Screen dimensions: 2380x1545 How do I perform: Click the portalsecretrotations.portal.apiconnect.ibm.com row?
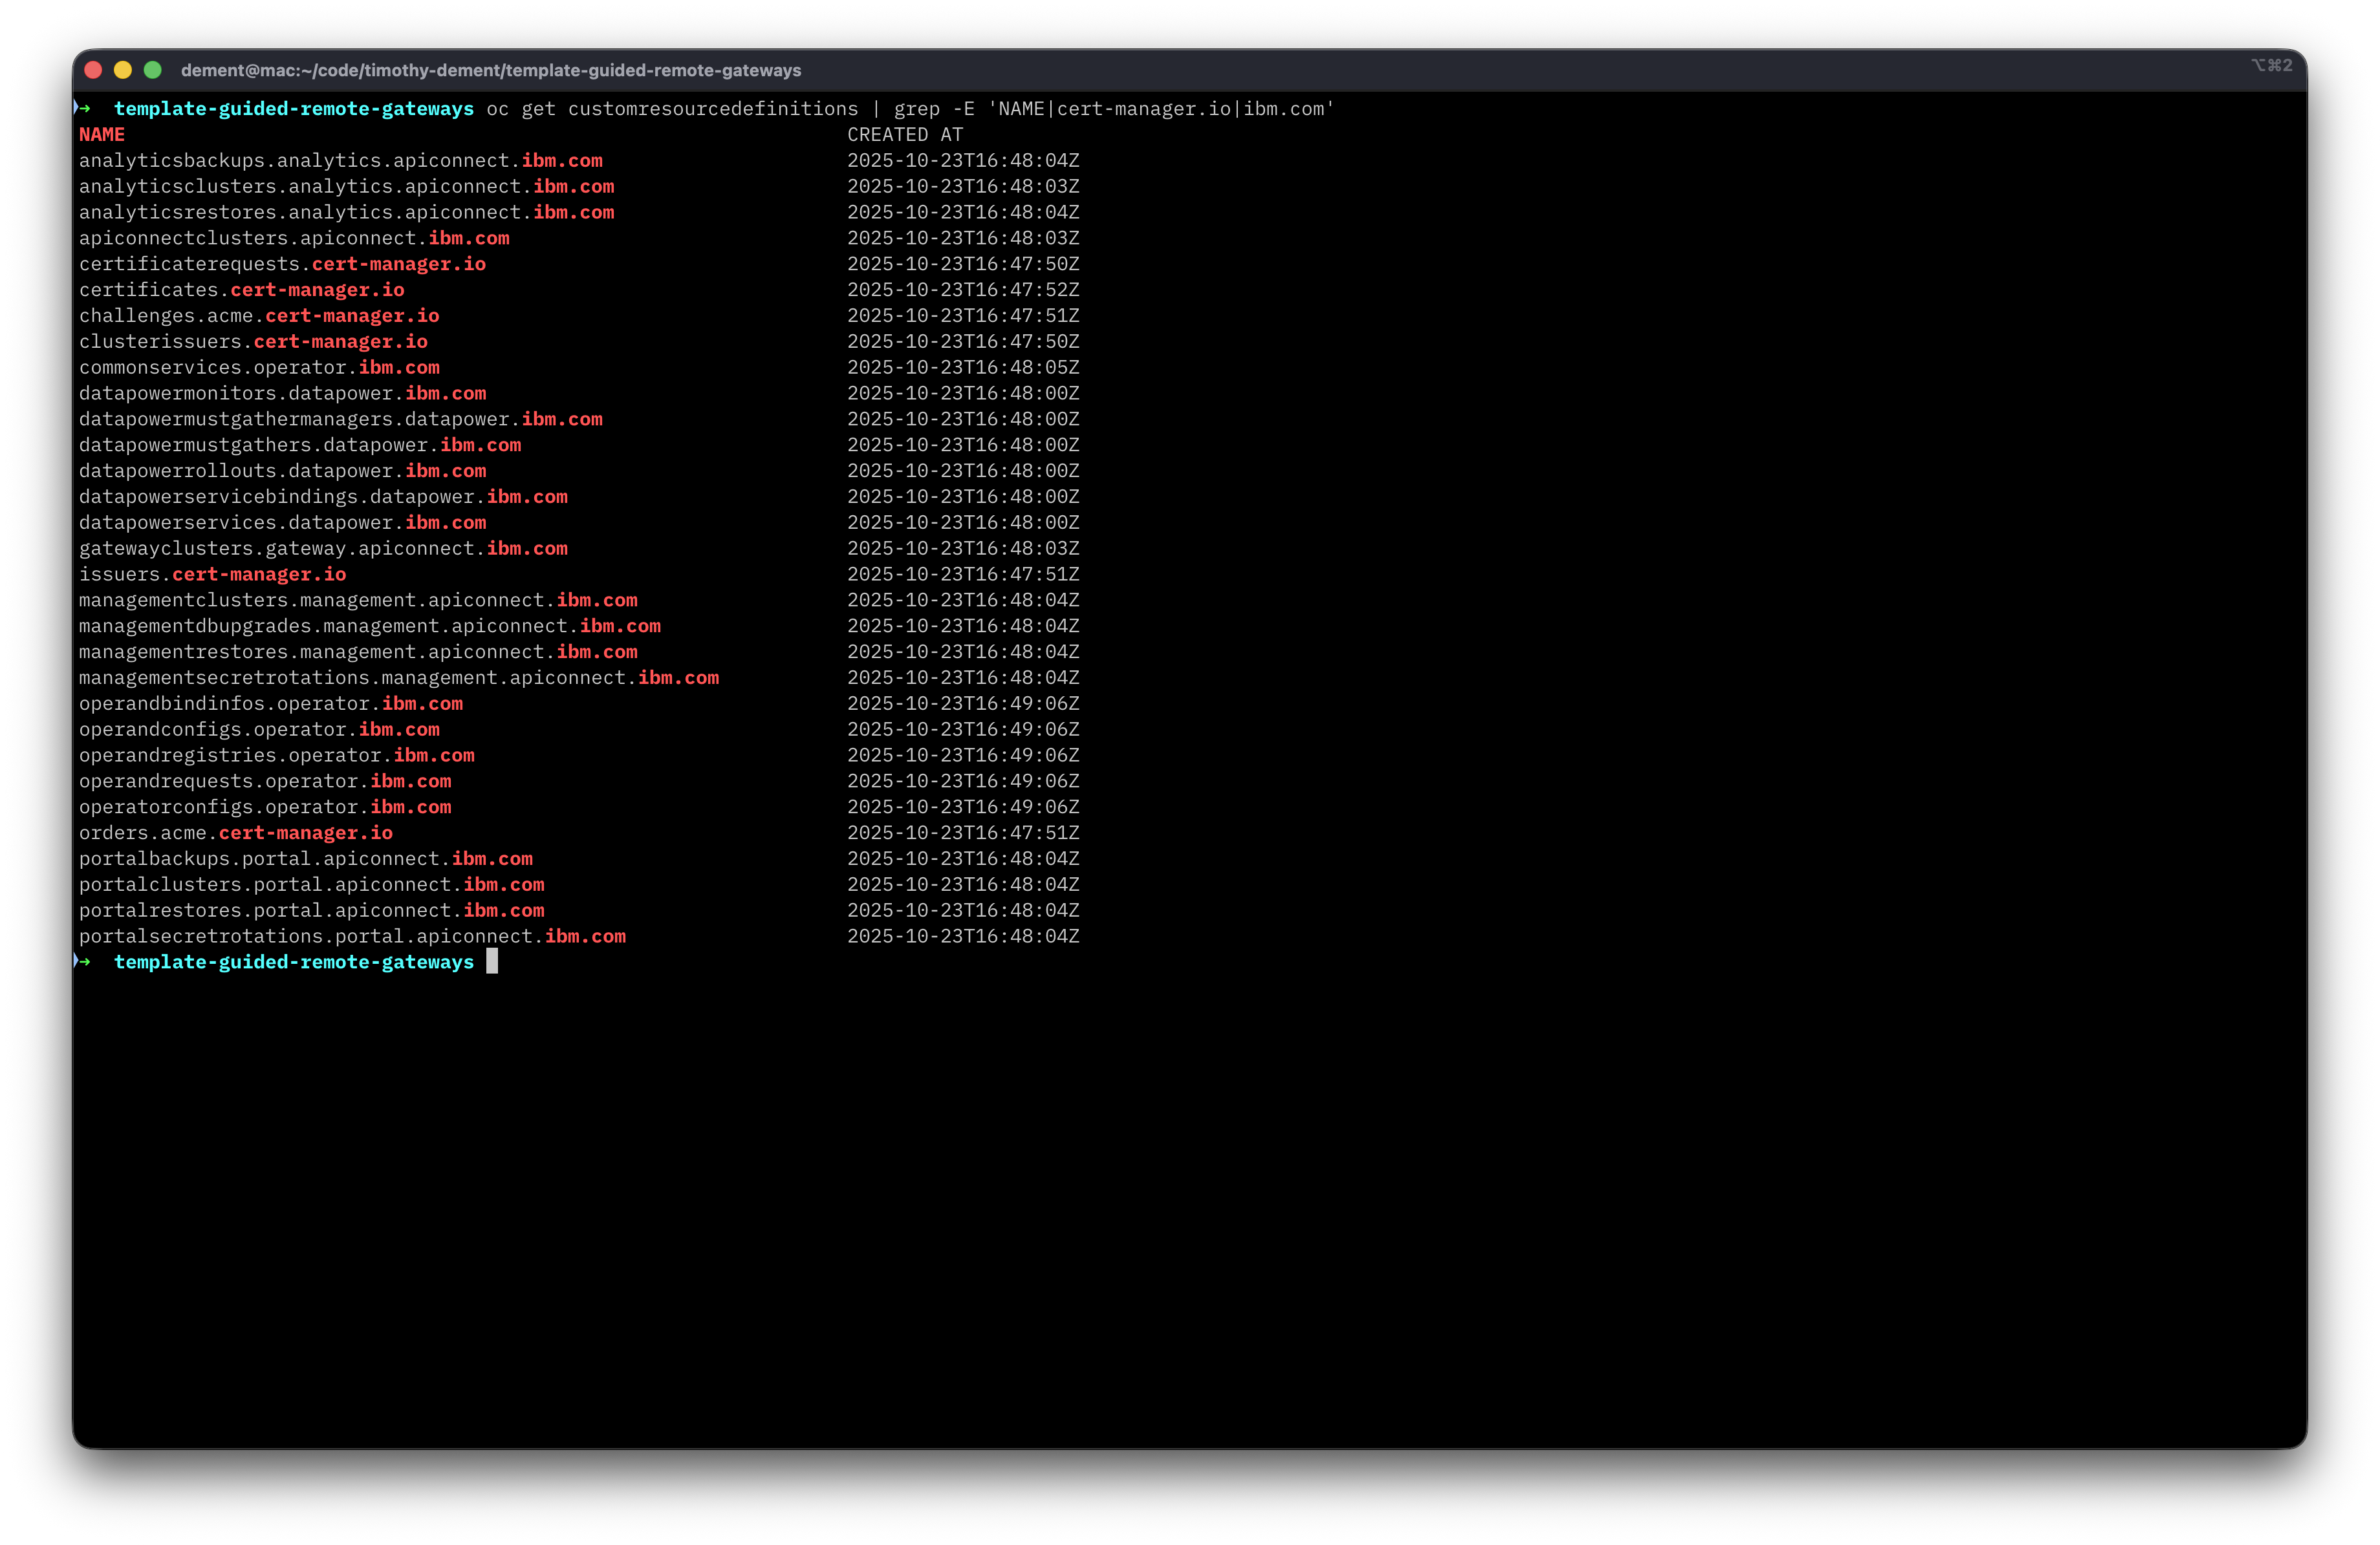coord(352,937)
